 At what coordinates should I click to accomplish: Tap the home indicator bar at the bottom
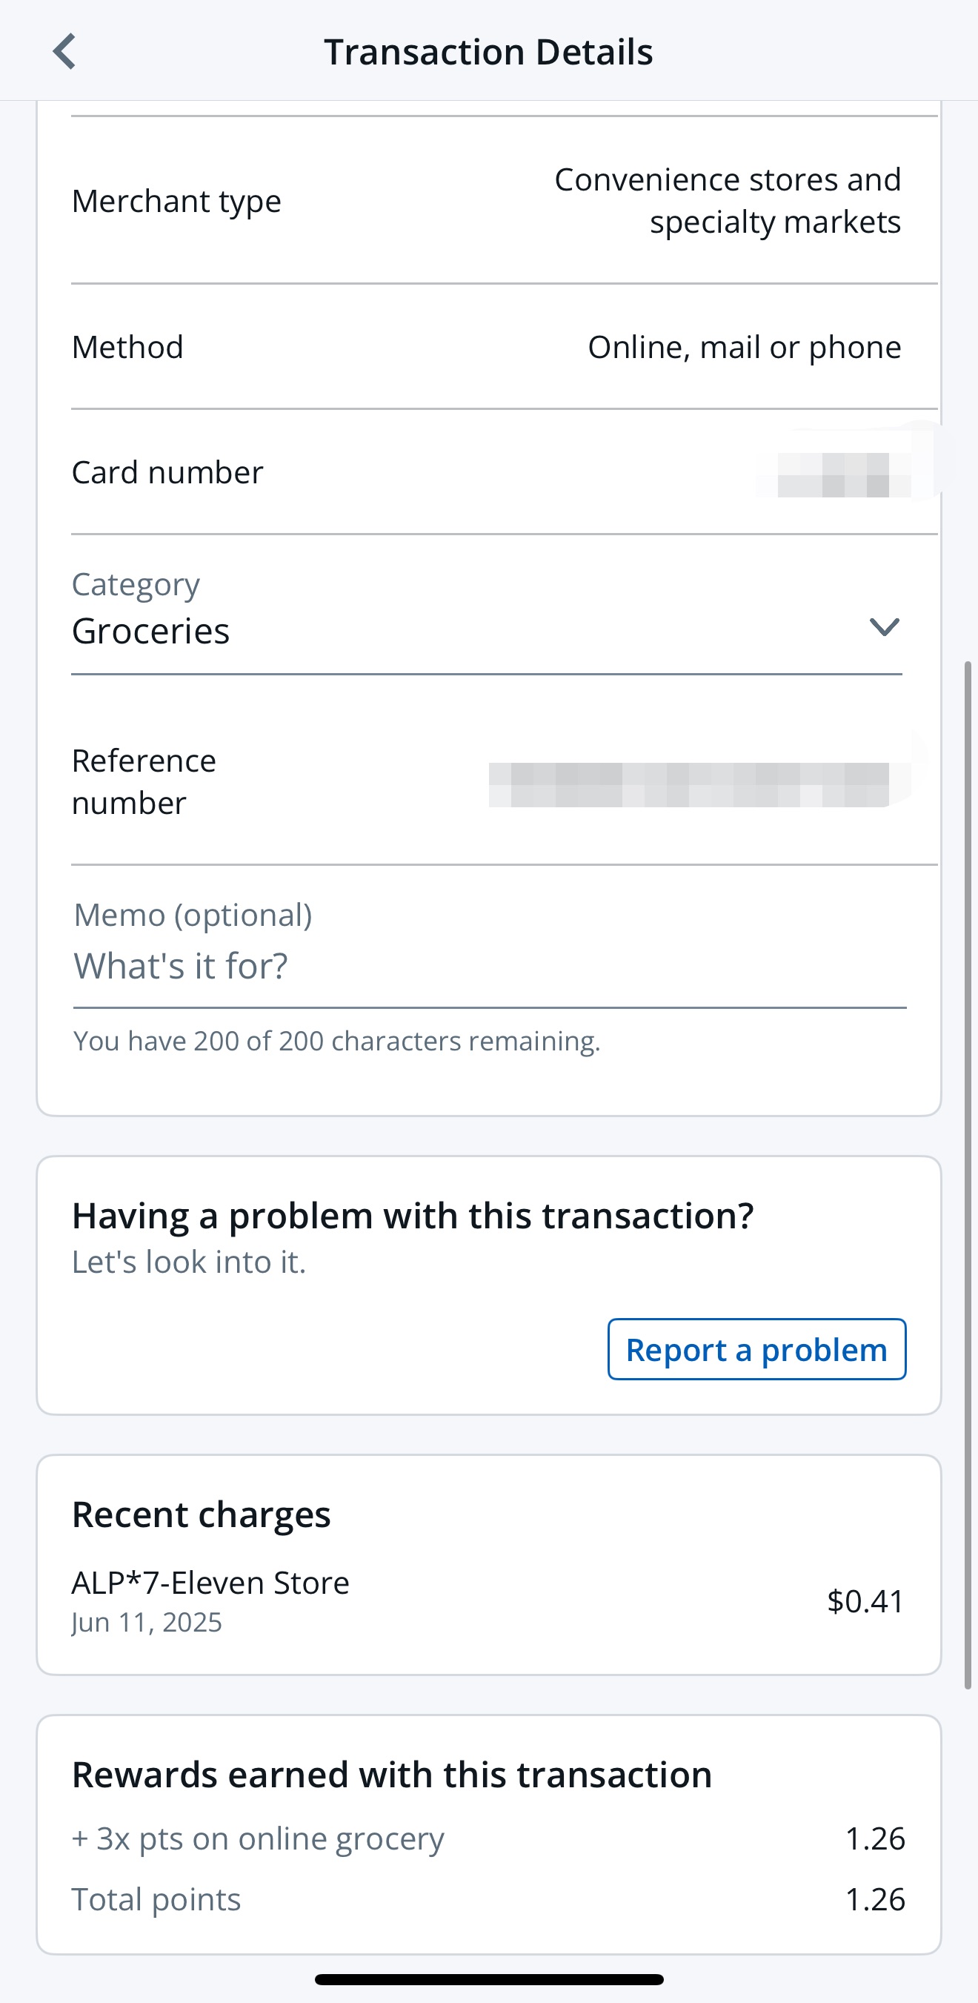[x=489, y=1979]
